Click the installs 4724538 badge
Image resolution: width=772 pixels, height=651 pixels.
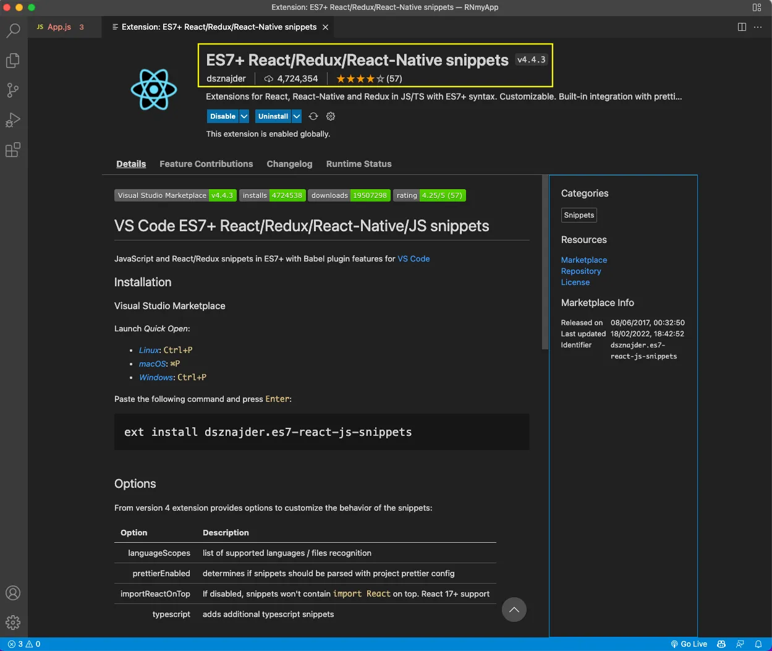273,195
